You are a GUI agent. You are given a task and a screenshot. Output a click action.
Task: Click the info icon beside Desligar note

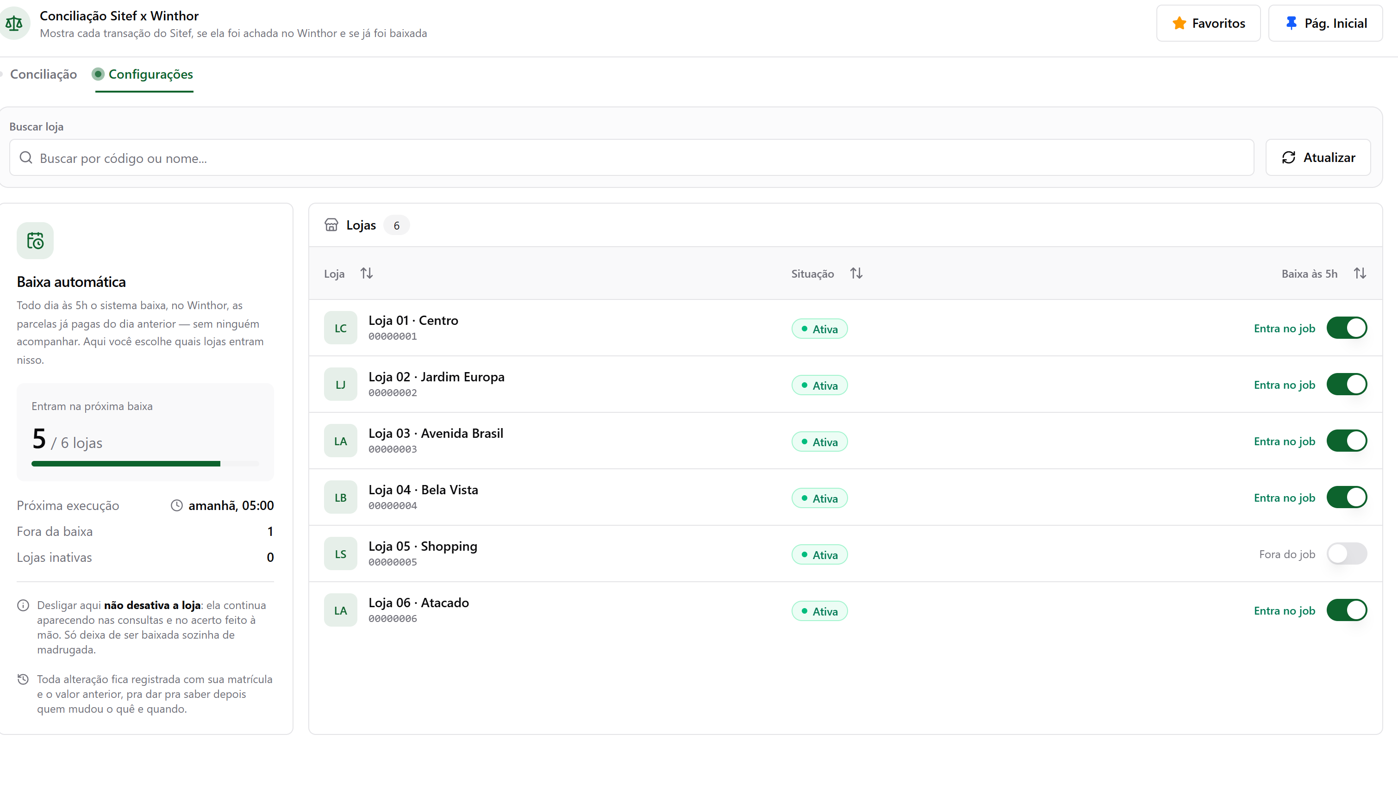click(x=23, y=605)
